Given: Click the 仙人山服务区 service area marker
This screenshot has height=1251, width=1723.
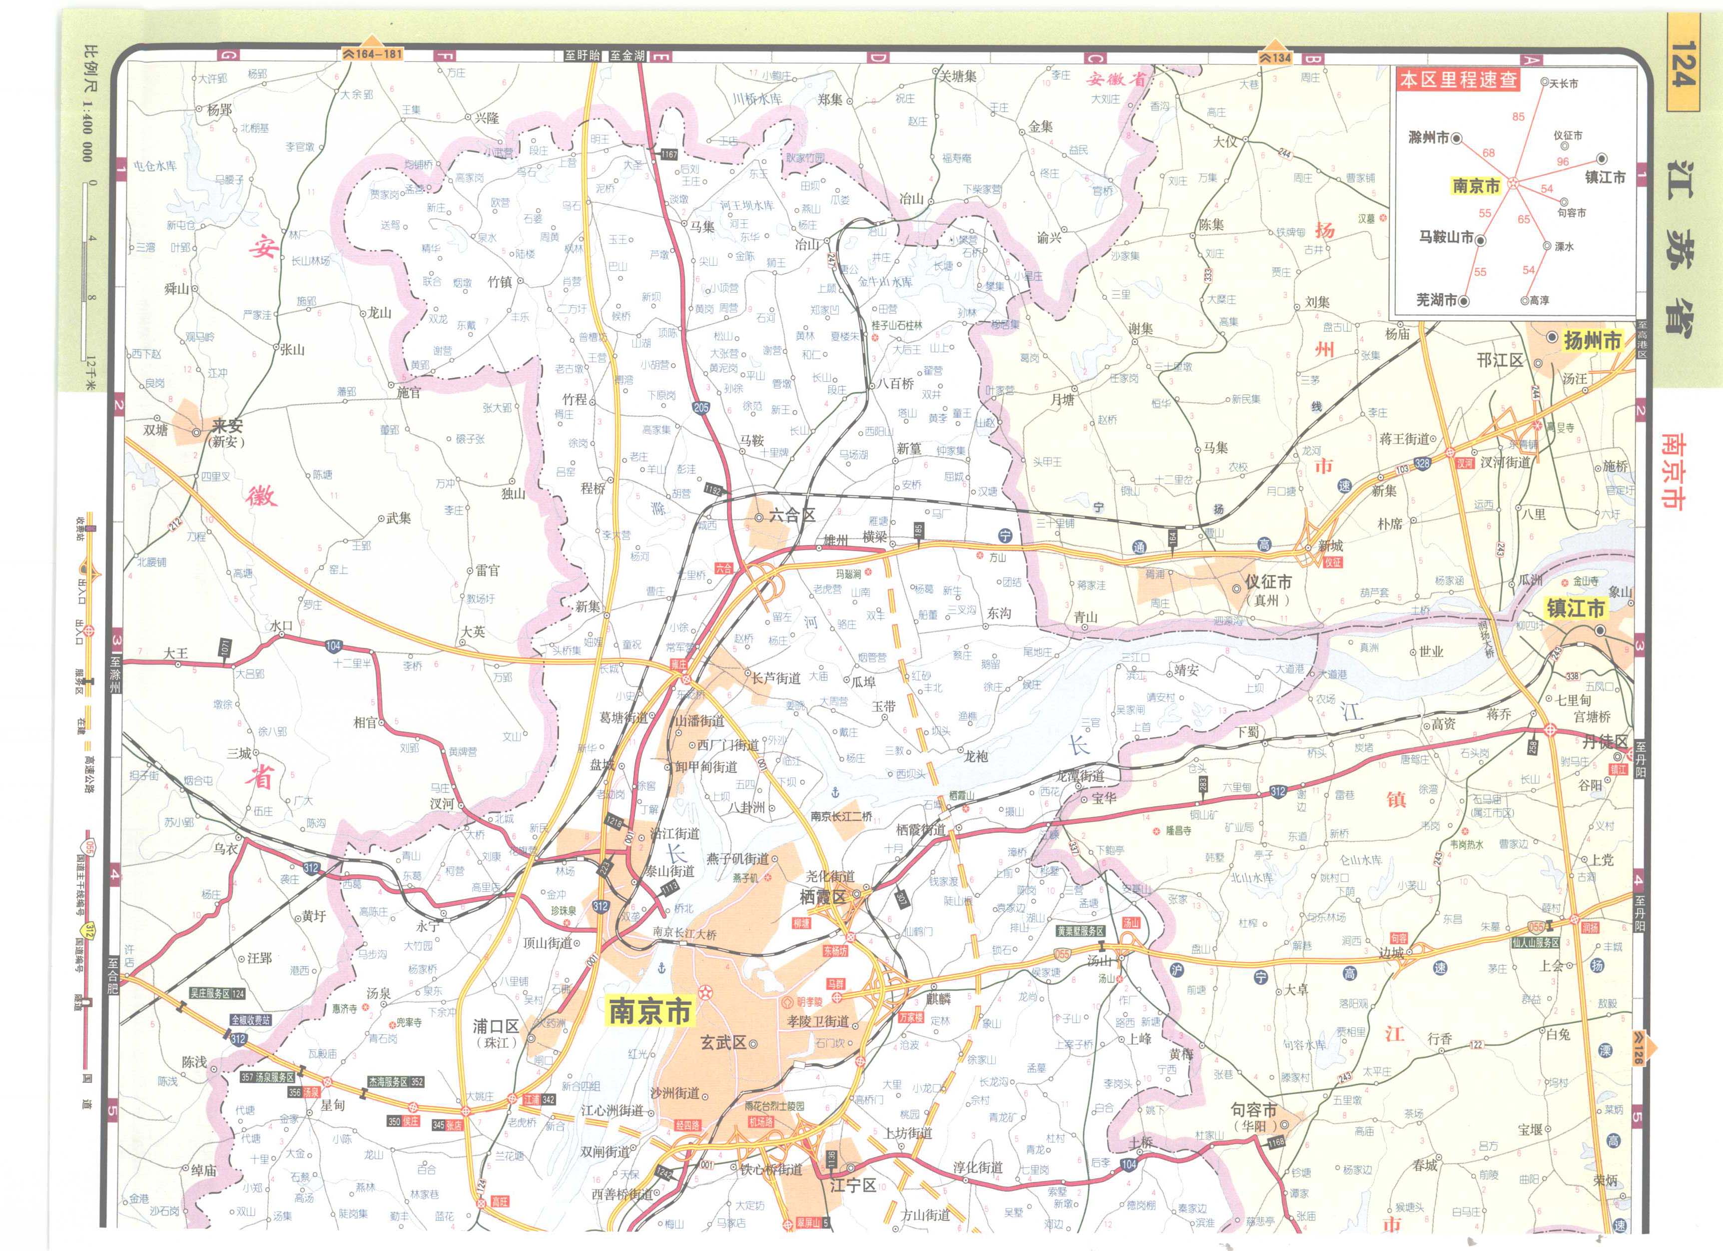Looking at the screenshot, I should (1535, 943).
